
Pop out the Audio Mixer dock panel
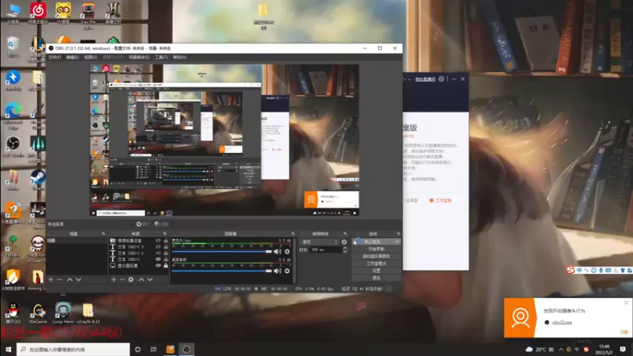pos(293,233)
